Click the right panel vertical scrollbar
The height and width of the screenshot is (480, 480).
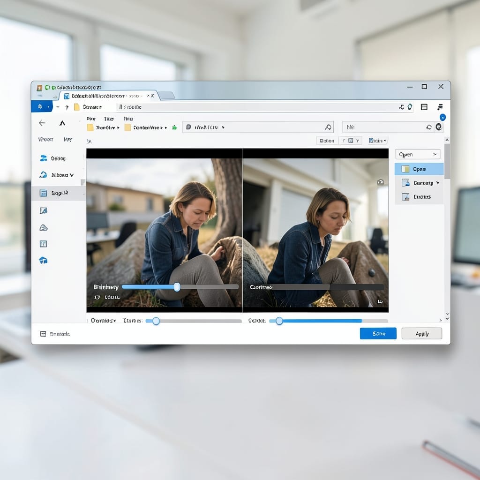(x=447, y=162)
